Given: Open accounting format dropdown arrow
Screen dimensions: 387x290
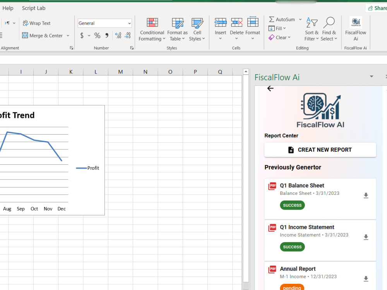Looking at the screenshot, I should (89, 36).
